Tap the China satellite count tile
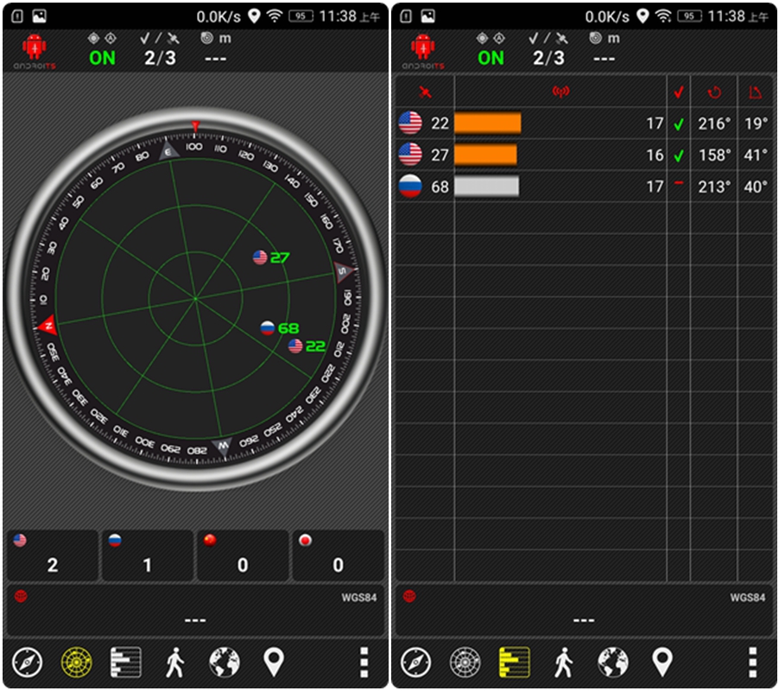The width and height of the screenshot is (779, 691). click(243, 555)
